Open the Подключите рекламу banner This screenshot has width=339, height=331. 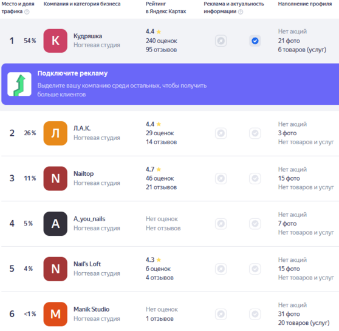(170, 84)
